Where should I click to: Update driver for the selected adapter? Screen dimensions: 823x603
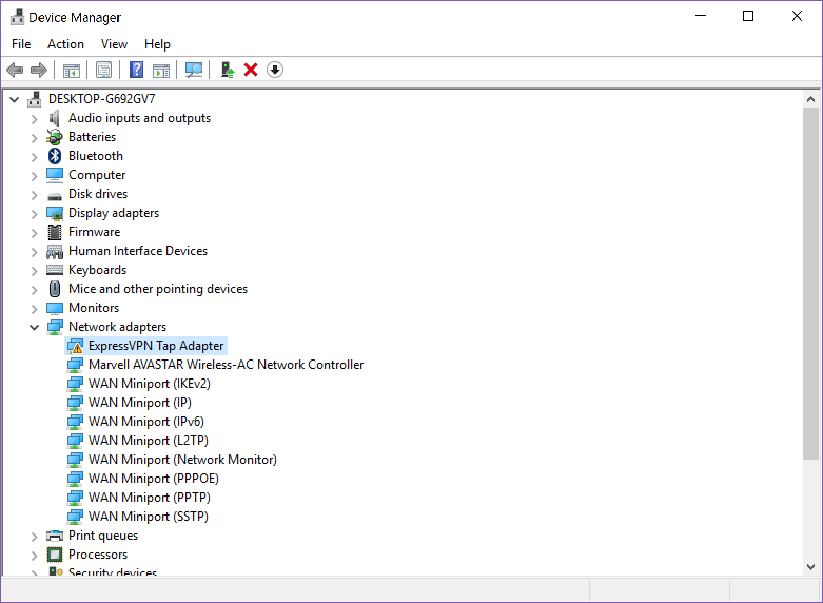[227, 69]
